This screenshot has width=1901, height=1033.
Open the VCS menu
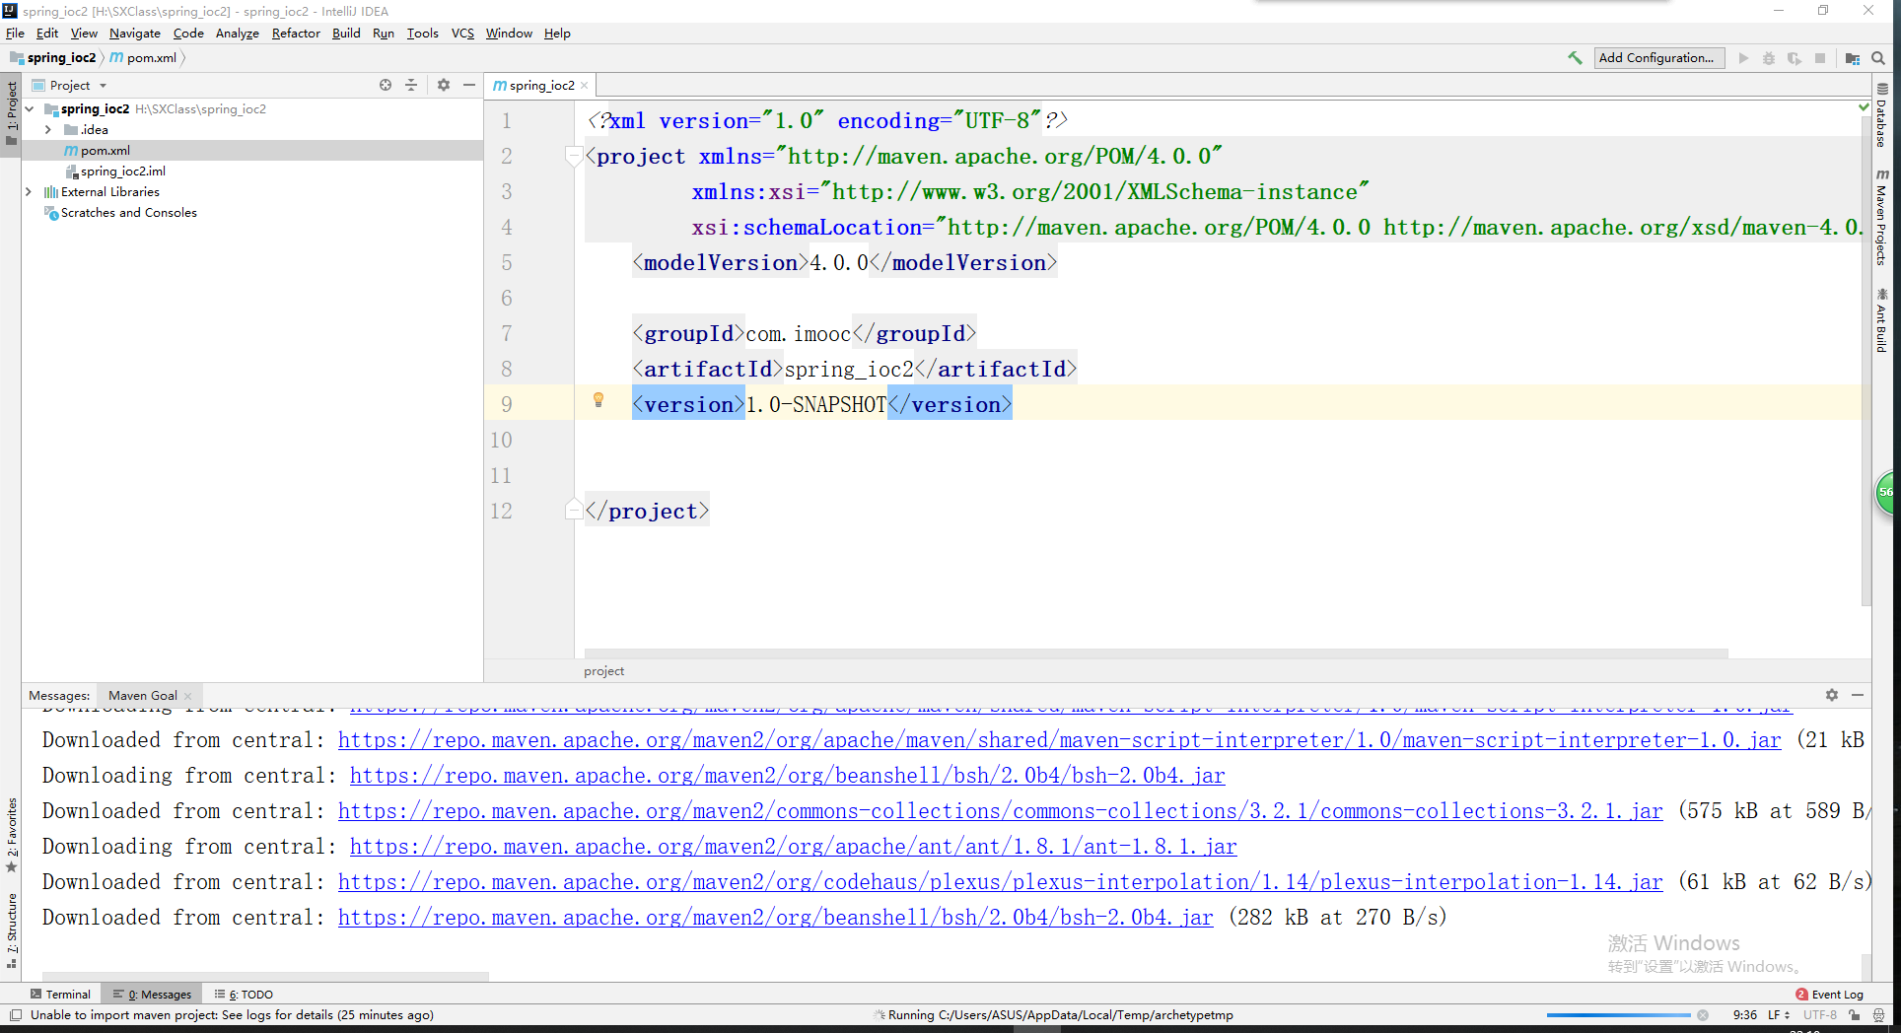(x=462, y=34)
